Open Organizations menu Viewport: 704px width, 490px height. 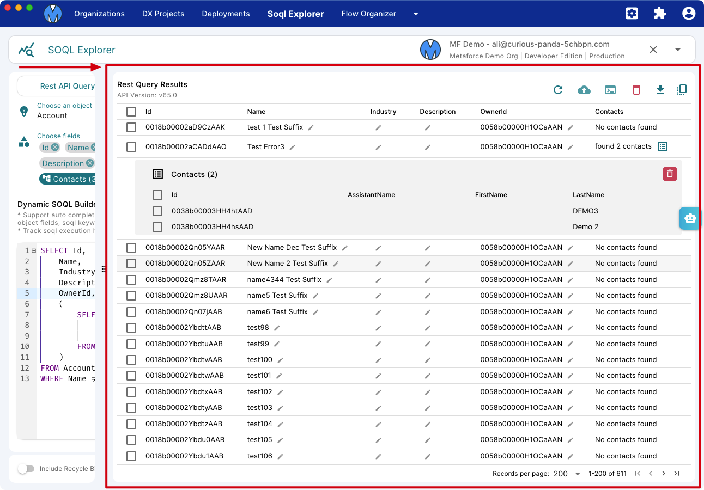point(99,14)
